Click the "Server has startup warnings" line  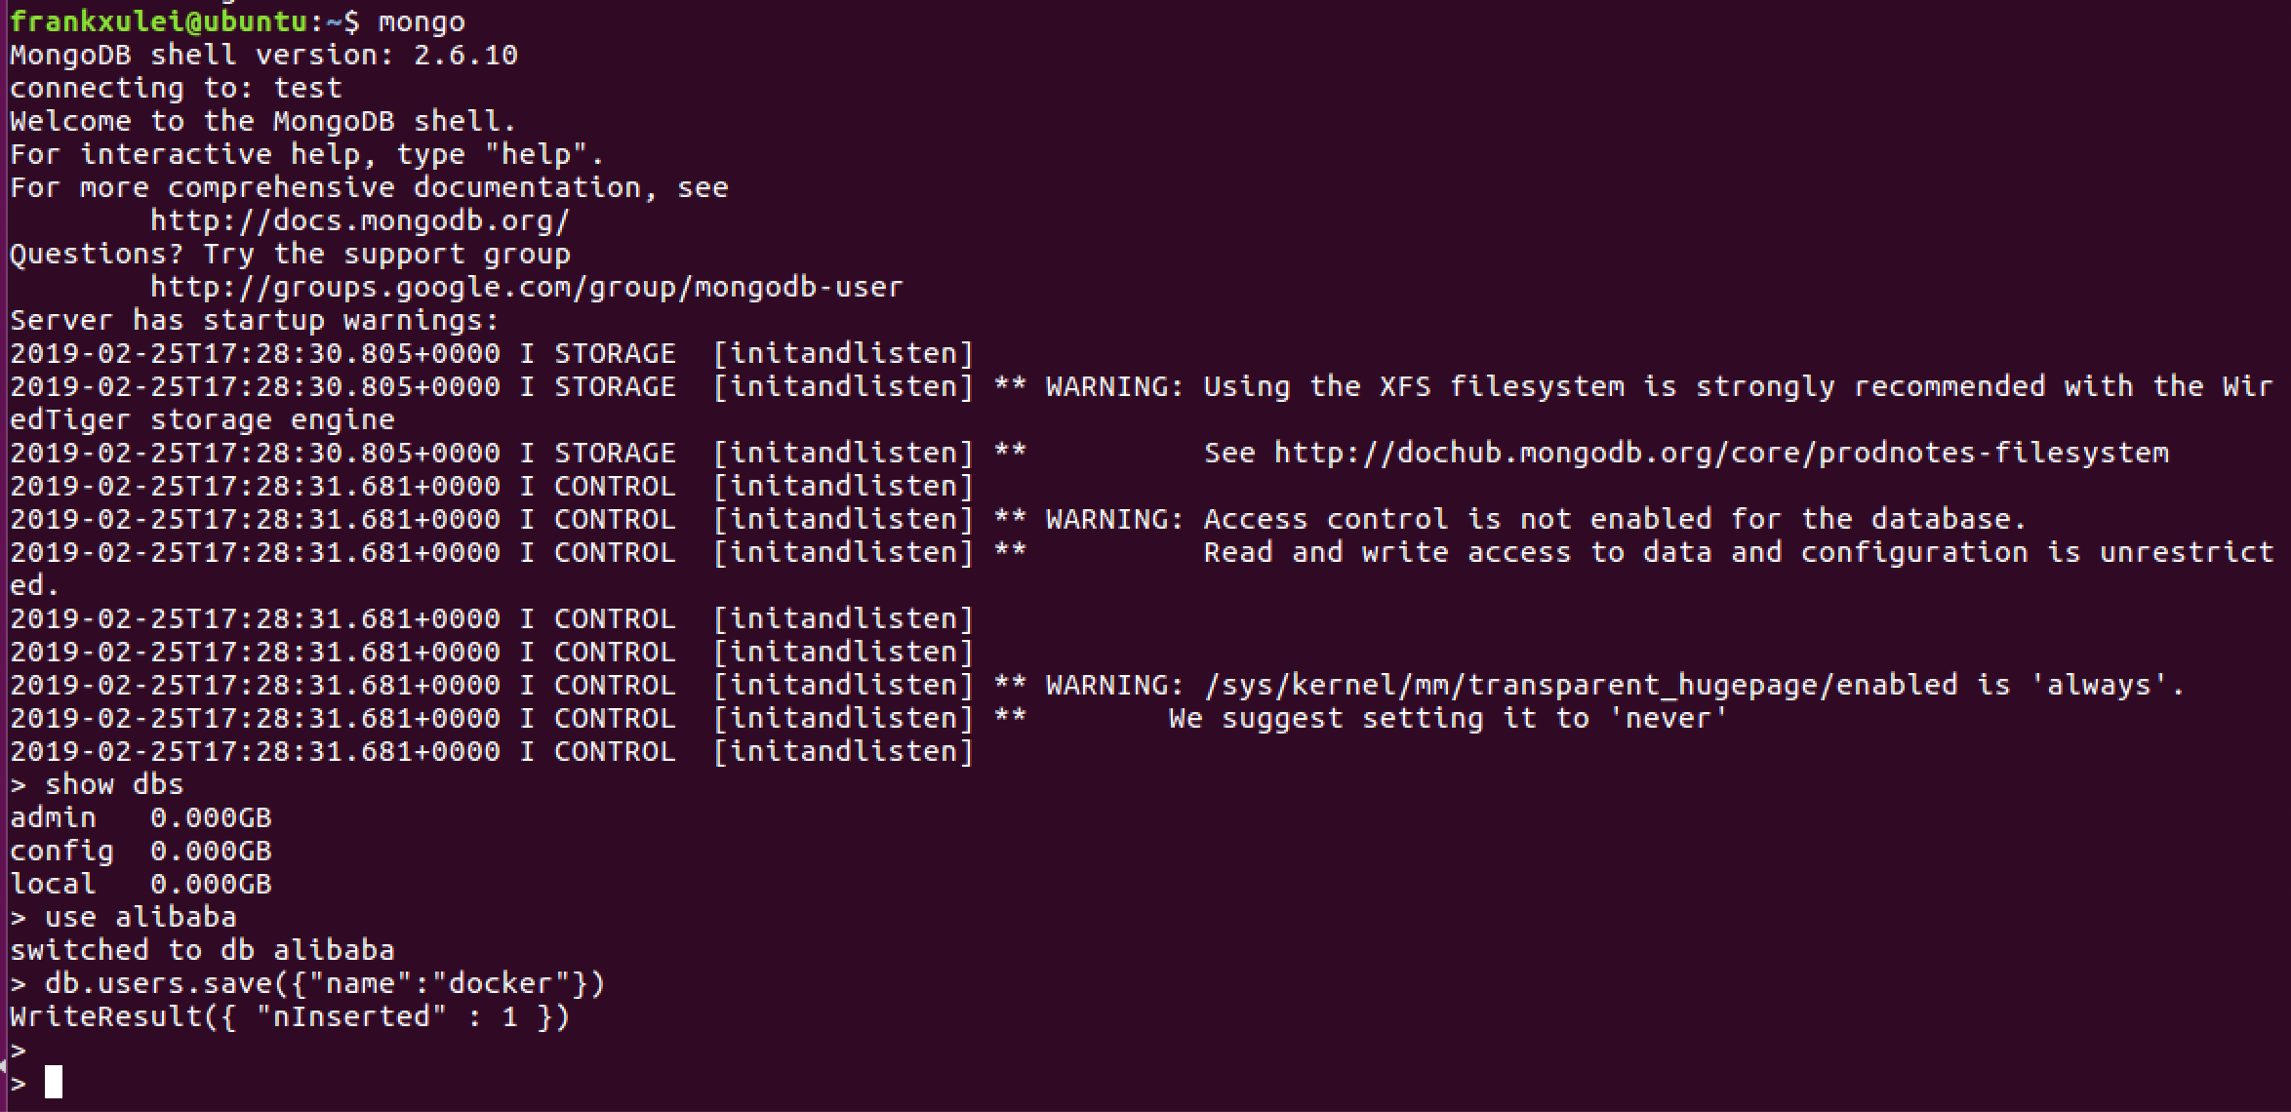click(254, 321)
